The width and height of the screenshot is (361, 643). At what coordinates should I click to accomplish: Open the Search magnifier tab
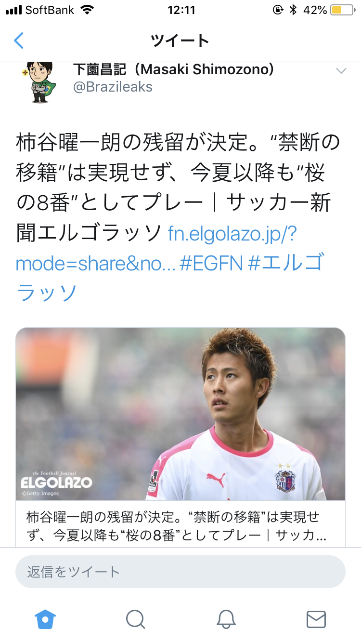(136, 619)
